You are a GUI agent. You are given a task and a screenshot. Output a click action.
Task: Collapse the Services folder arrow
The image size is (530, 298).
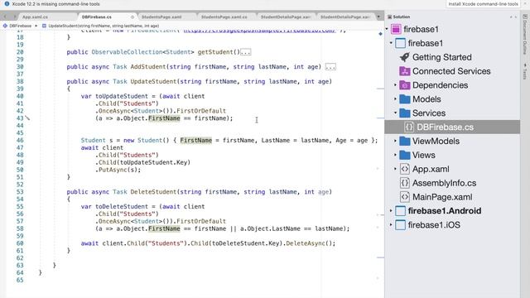tap(395, 113)
